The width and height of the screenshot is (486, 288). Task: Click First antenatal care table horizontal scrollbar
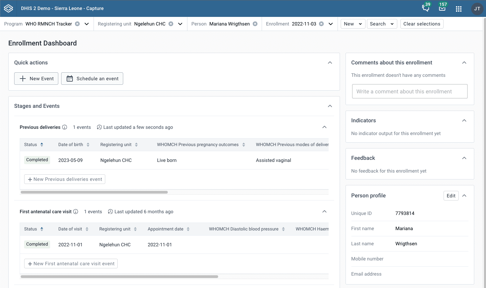point(119,277)
